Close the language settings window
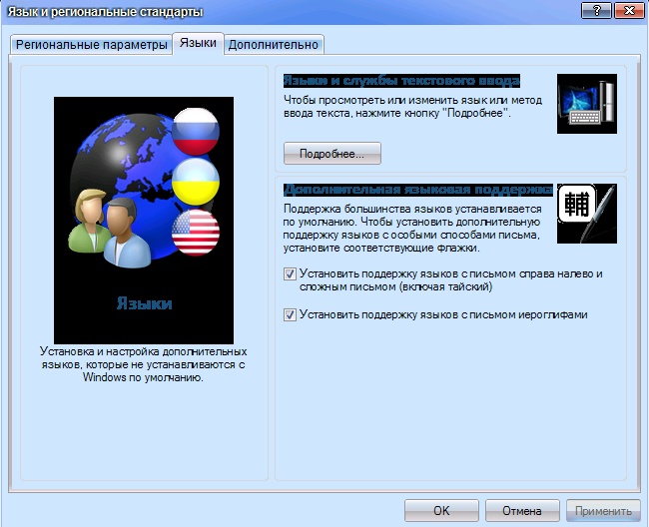 (627, 12)
